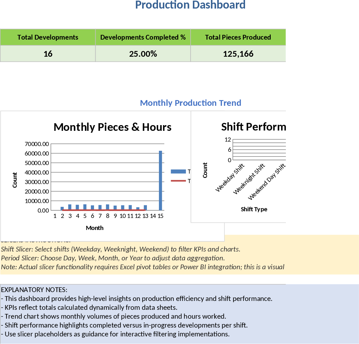
Task: Click the 25.00% value cell
Action: (x=143, y=54)
